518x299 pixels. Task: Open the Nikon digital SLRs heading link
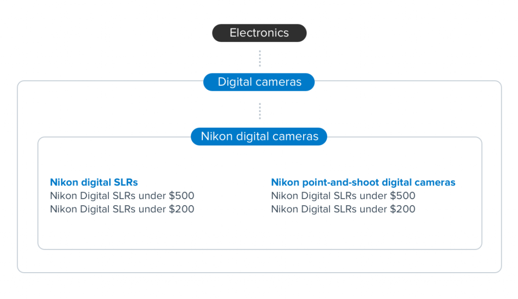[x=94, y=182]
